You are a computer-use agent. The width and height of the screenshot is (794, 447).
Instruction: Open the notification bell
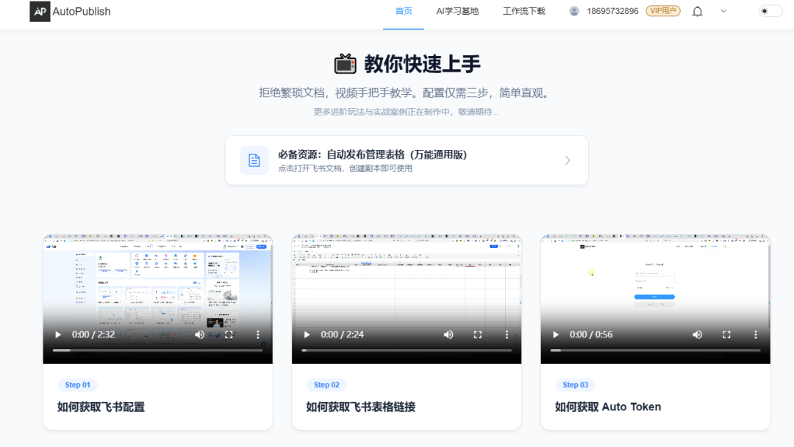tap(697, 11)
